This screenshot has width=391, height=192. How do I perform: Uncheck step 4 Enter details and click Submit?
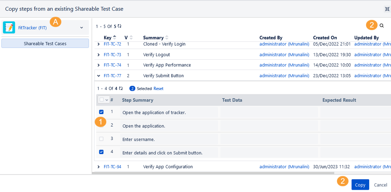[x=101, y=152]
